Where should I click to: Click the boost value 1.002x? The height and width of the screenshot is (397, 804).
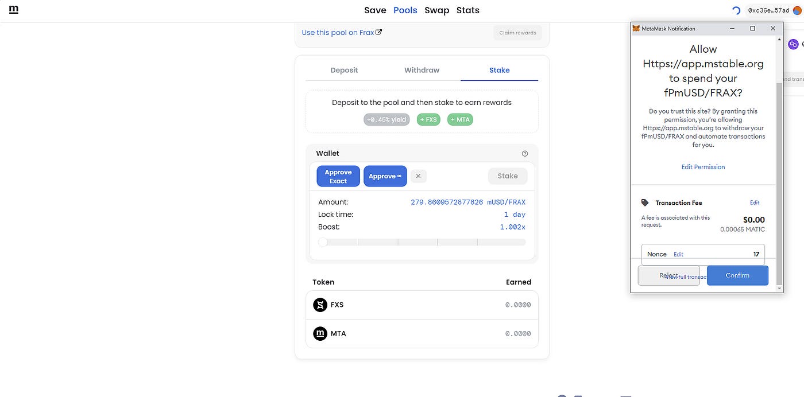513,227
